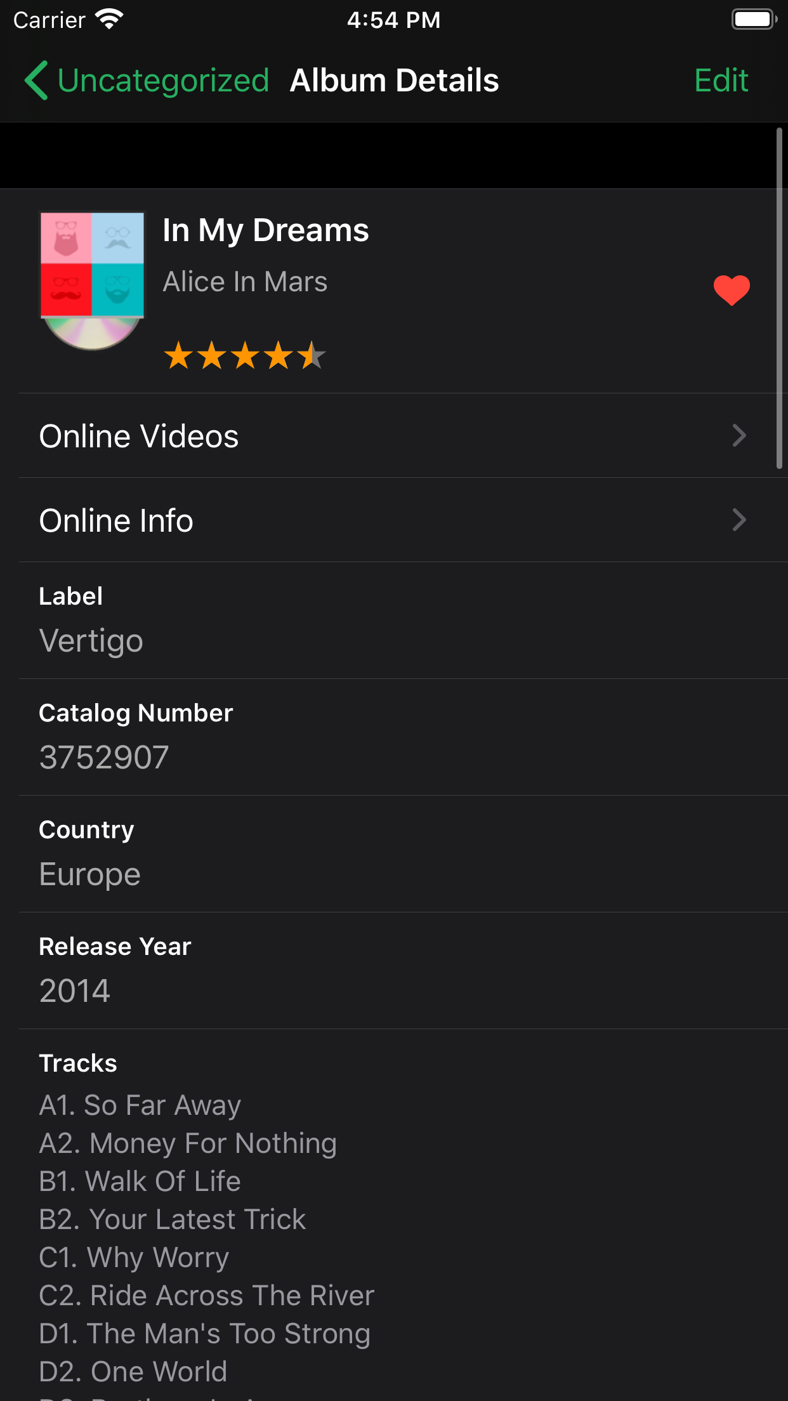Image resolution: width=788 pixels, height=1401 pixels.
Task: Select the Catalog Number 3752907 value
Action: point(104,757)
